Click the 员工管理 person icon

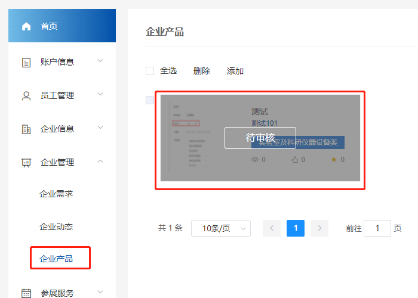click(x=26, y=95)
